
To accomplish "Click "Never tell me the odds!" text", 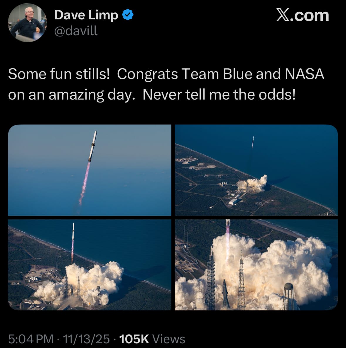I will [x=219, y=95].
